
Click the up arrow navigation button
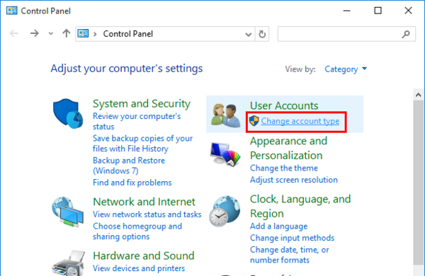click(66, 33)
